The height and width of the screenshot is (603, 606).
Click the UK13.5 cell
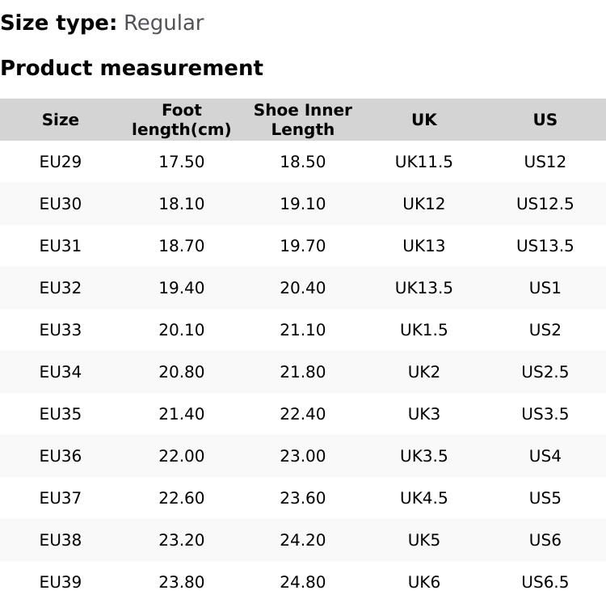(x=424, y=288)
